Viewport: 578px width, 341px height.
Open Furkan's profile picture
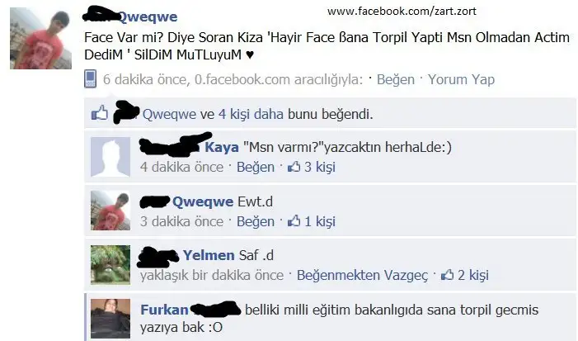[x=110, y=319]
